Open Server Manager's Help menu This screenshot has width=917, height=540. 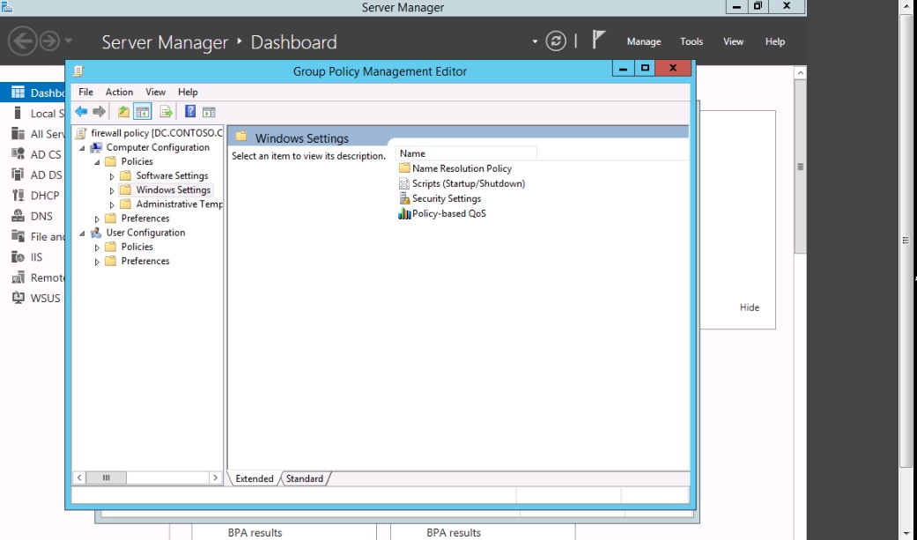click(x=775, y=41)
